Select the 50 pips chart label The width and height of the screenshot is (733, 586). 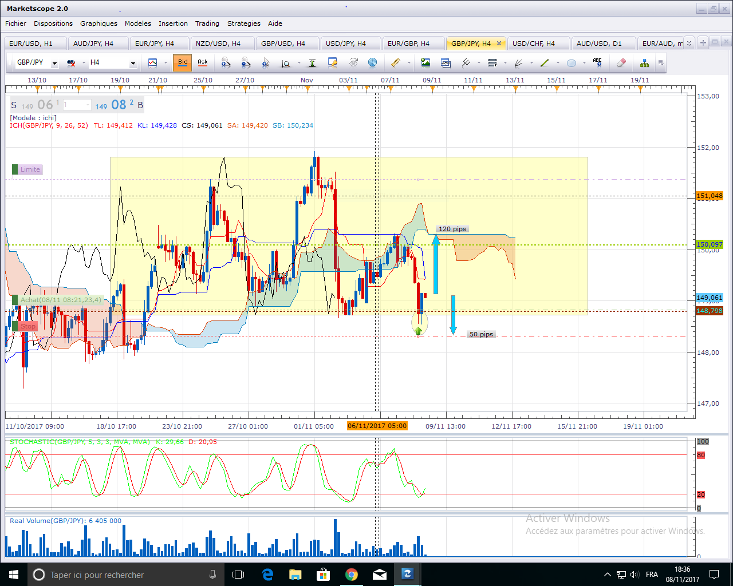click(x=481, y=334)
